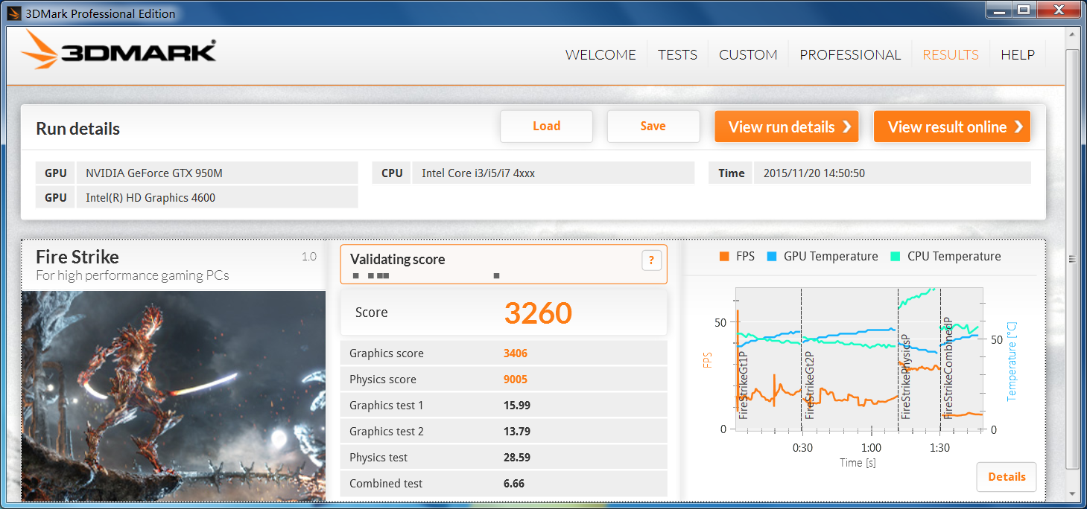Click the Physics test value 28.59

[x=517, y=458]
